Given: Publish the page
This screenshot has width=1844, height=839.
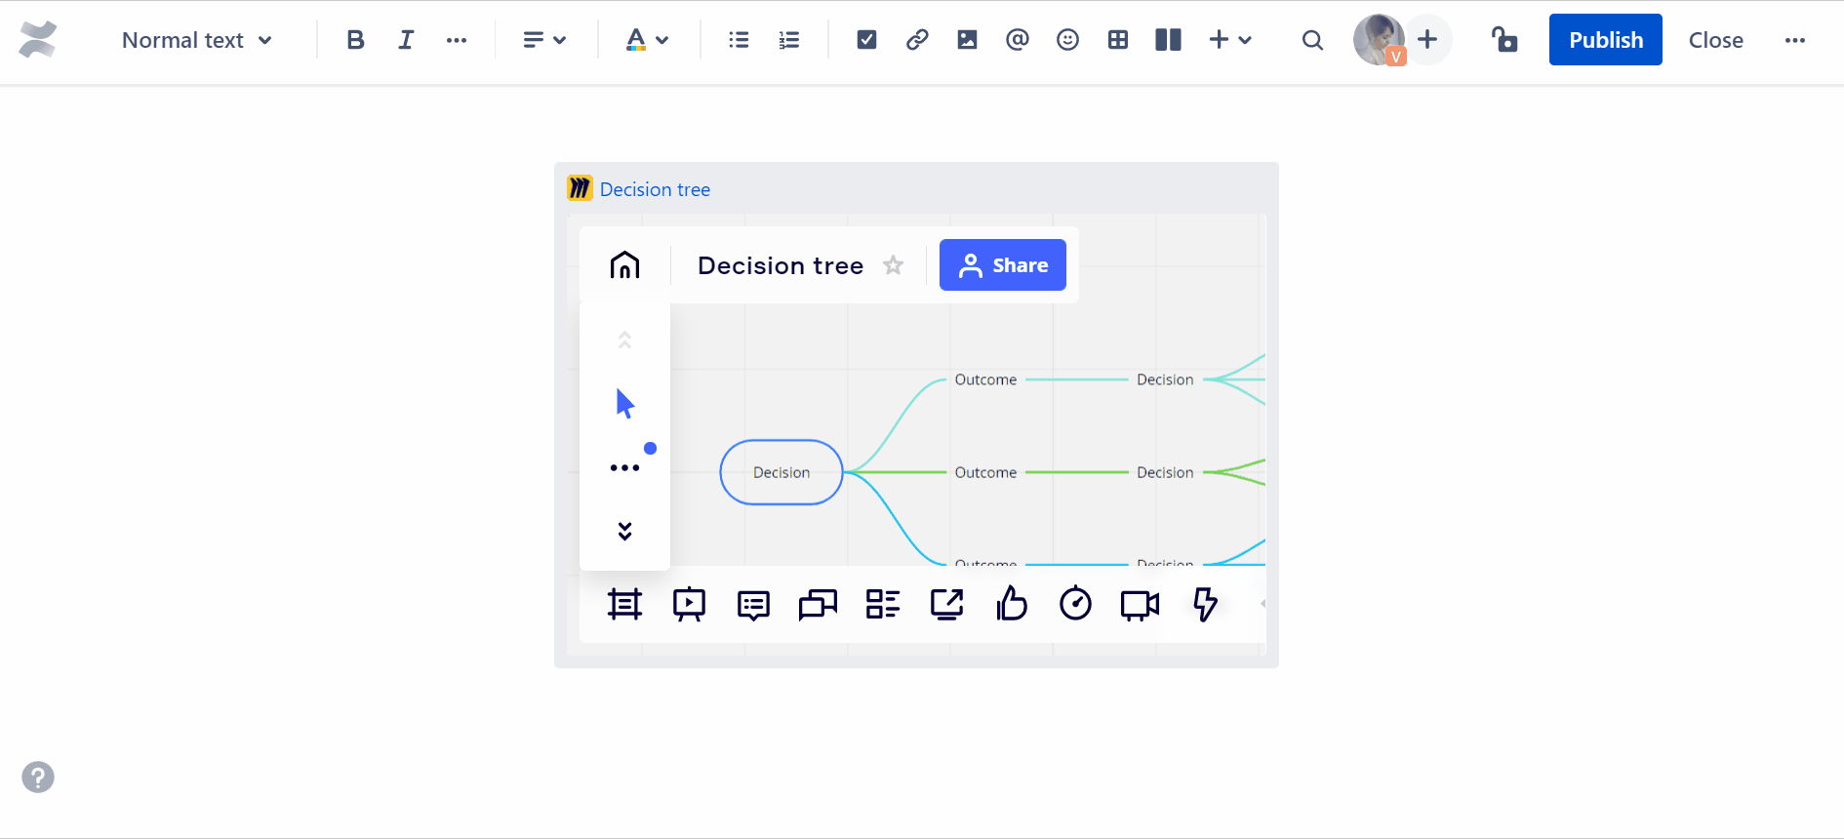Looking at the screenshot, I should pos(1605,40).
